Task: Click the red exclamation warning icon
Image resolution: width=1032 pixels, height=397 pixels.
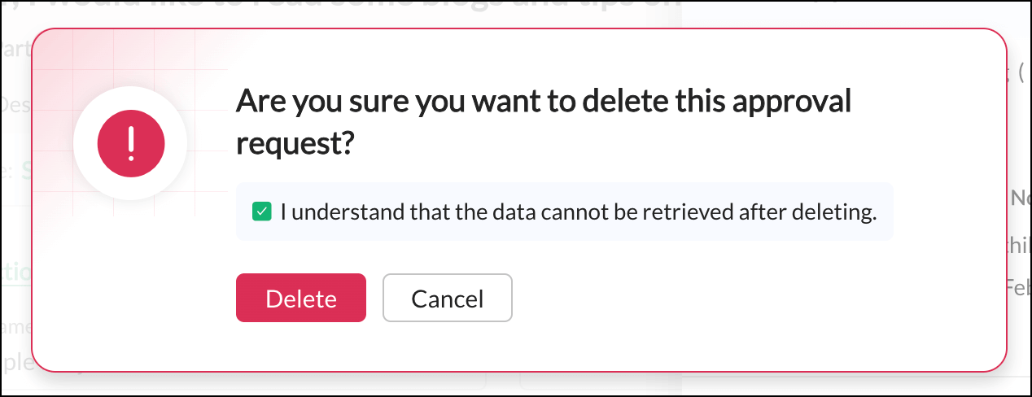Action: 131,146
